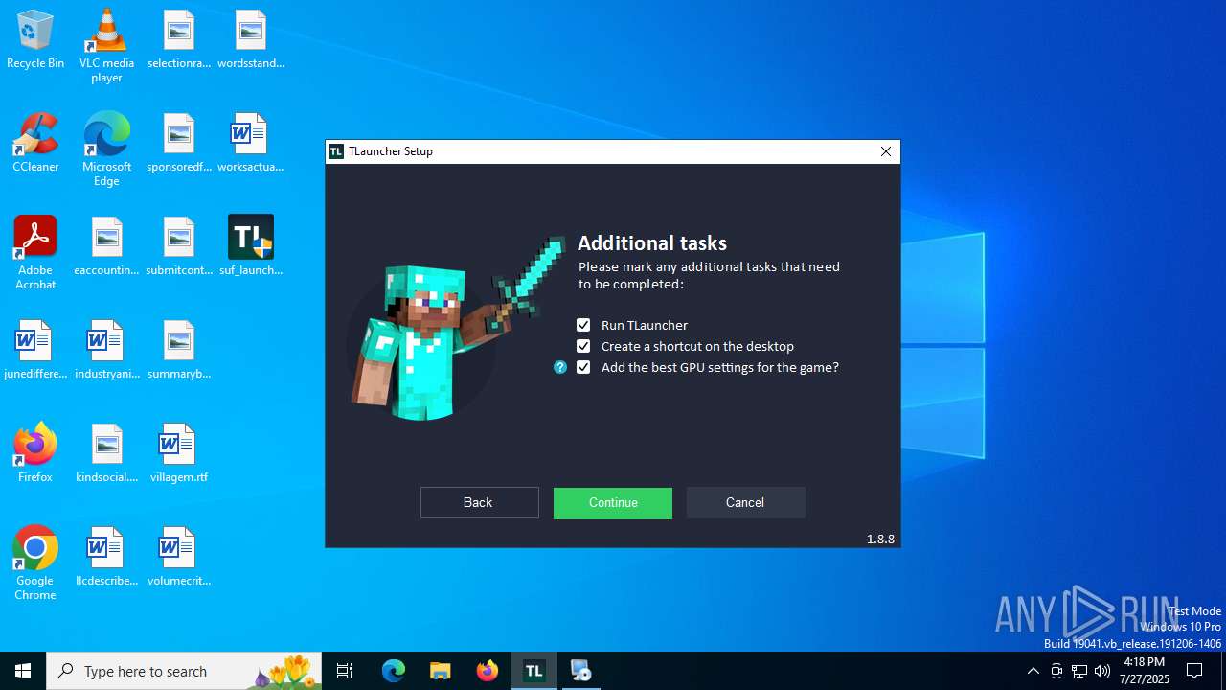Open Firefox from the taskbar
This screenshot has height=690, width=1226.
point(488,671)
